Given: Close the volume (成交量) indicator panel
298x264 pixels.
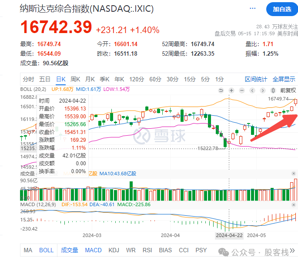Looking at the screenshot, I should 294,174.
